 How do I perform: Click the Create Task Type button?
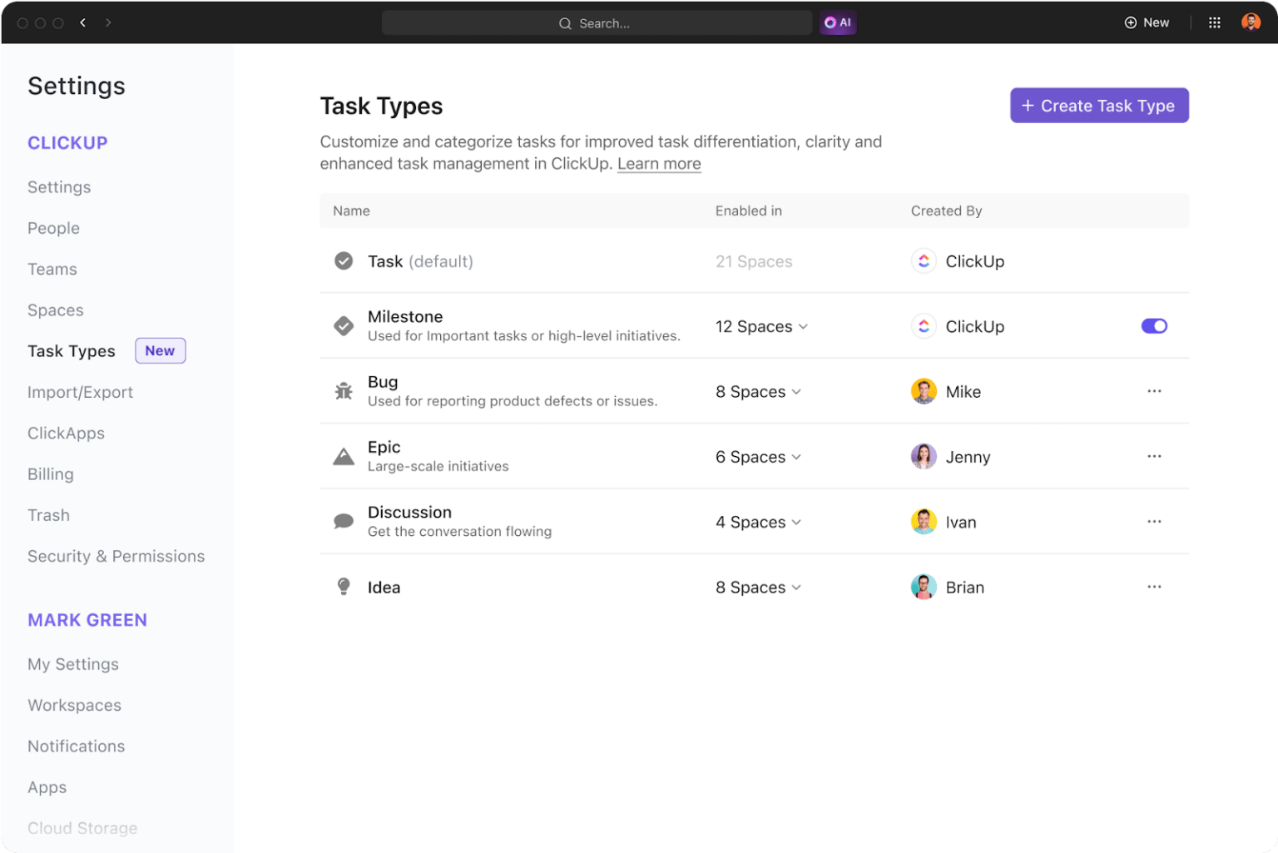click(1099, 105)
